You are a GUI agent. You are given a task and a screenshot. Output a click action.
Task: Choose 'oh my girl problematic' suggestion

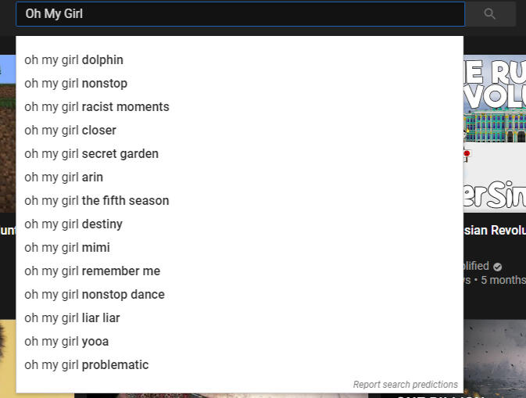coord(87,365)
